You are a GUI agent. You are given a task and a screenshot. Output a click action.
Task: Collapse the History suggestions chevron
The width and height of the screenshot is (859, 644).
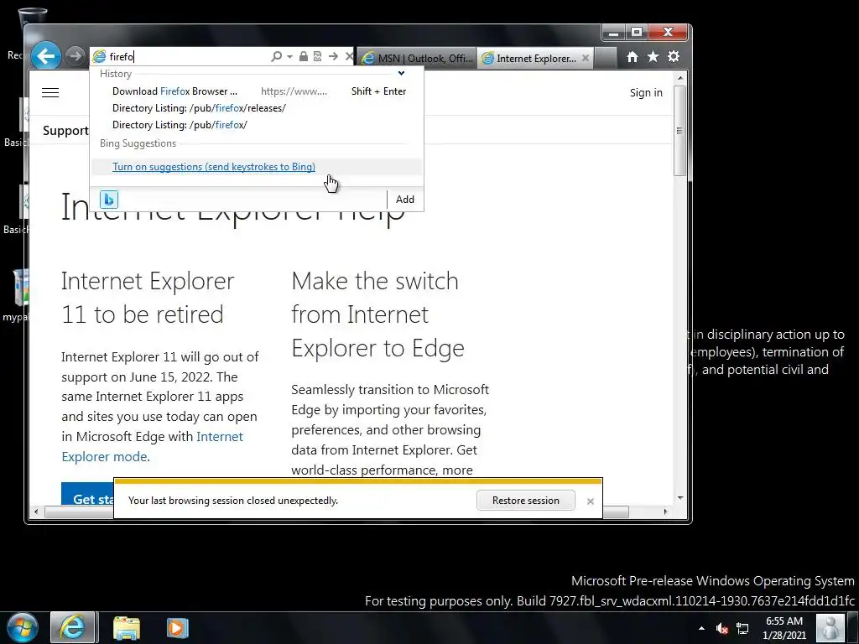point(402,74)
